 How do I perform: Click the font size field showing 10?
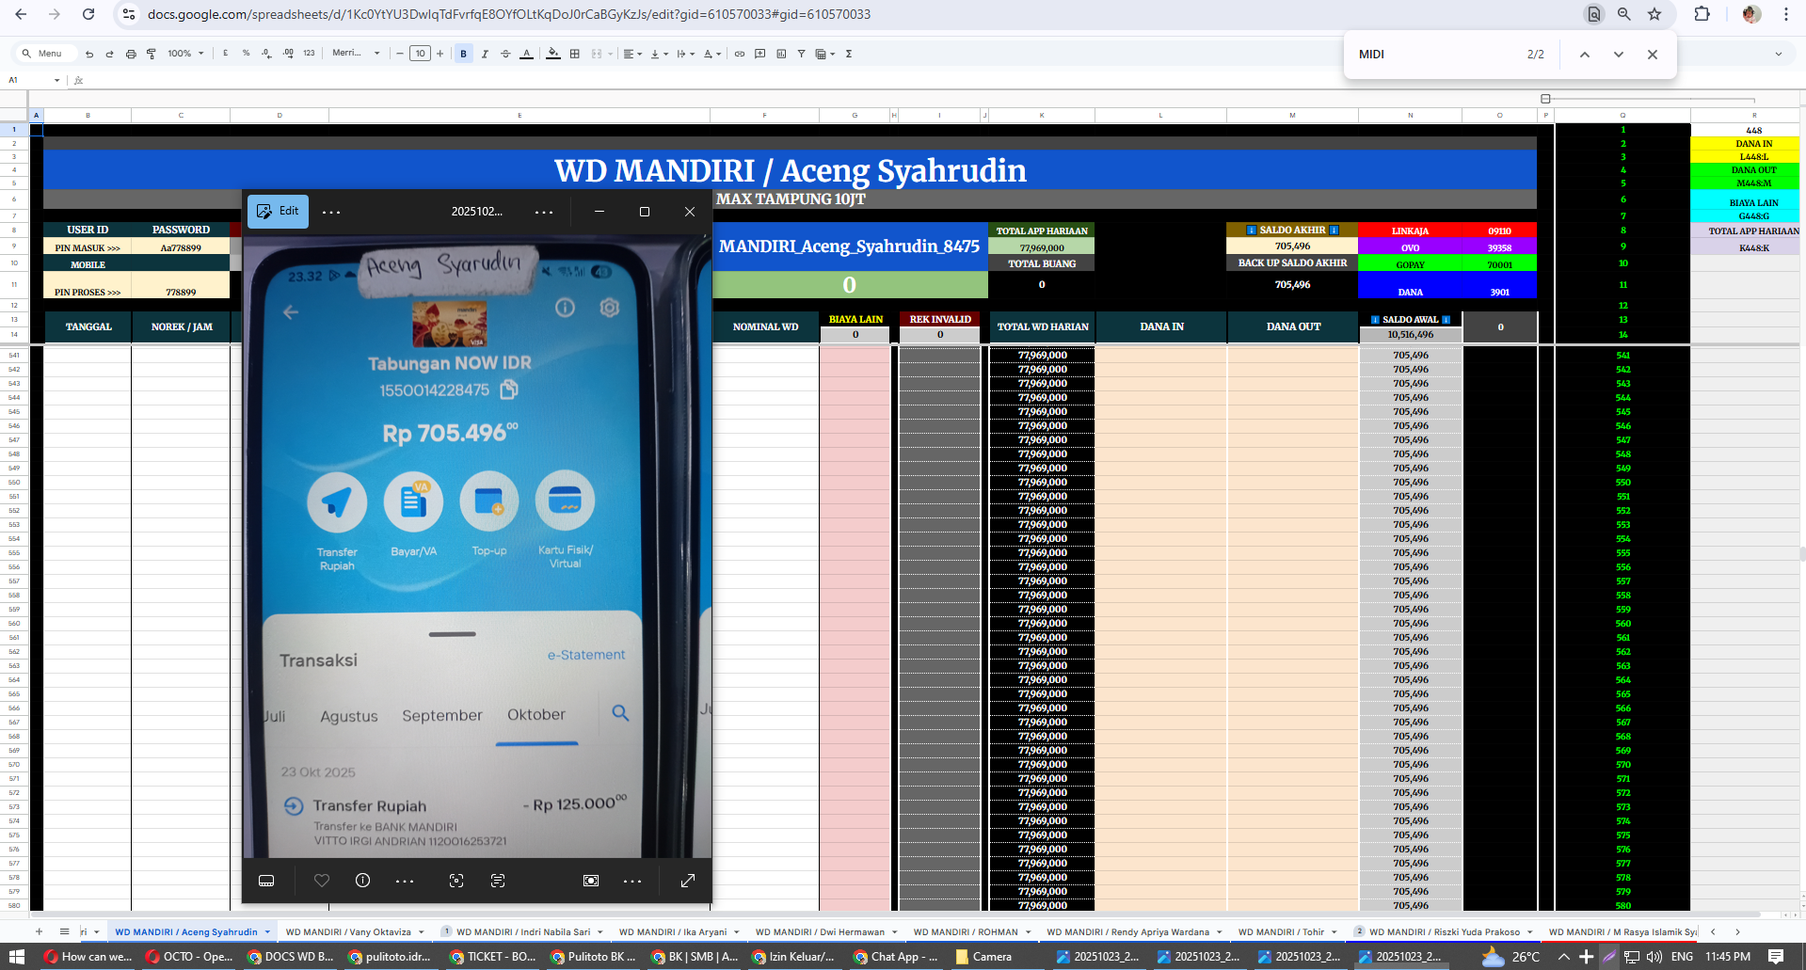420,54
